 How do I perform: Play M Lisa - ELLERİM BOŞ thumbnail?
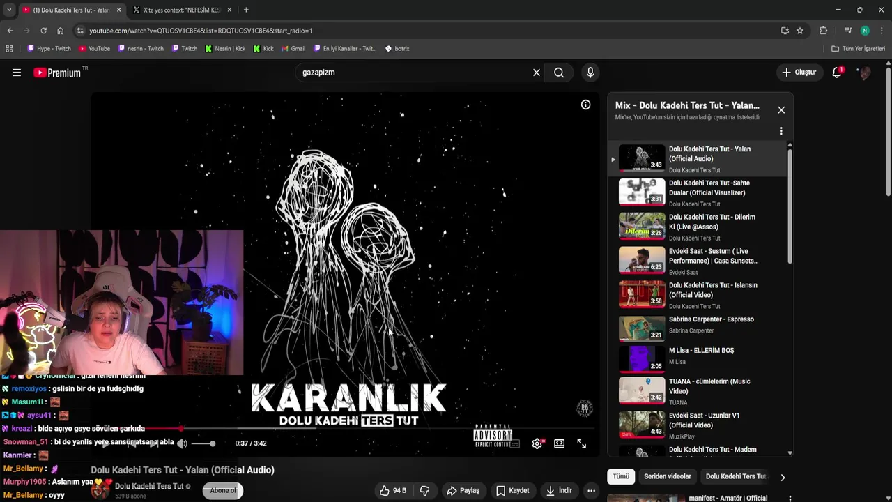642,359
